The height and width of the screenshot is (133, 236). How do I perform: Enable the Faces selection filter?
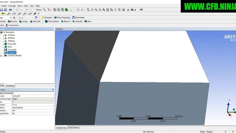point(62,10)
